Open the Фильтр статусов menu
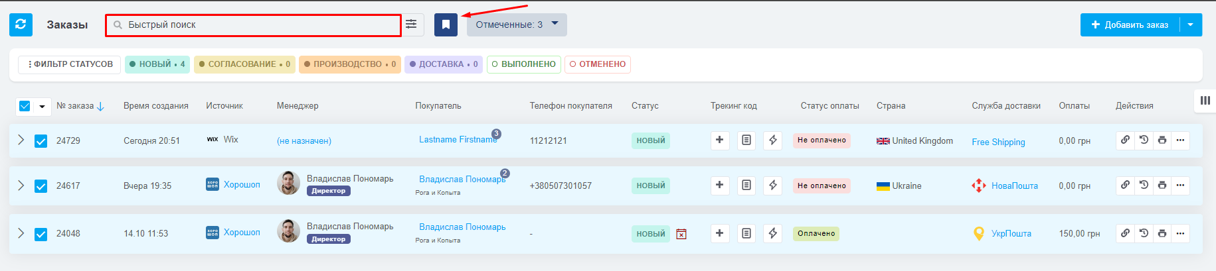Image resolution: width=1216 pixels, height=271 pixels. tap(69, 64)
